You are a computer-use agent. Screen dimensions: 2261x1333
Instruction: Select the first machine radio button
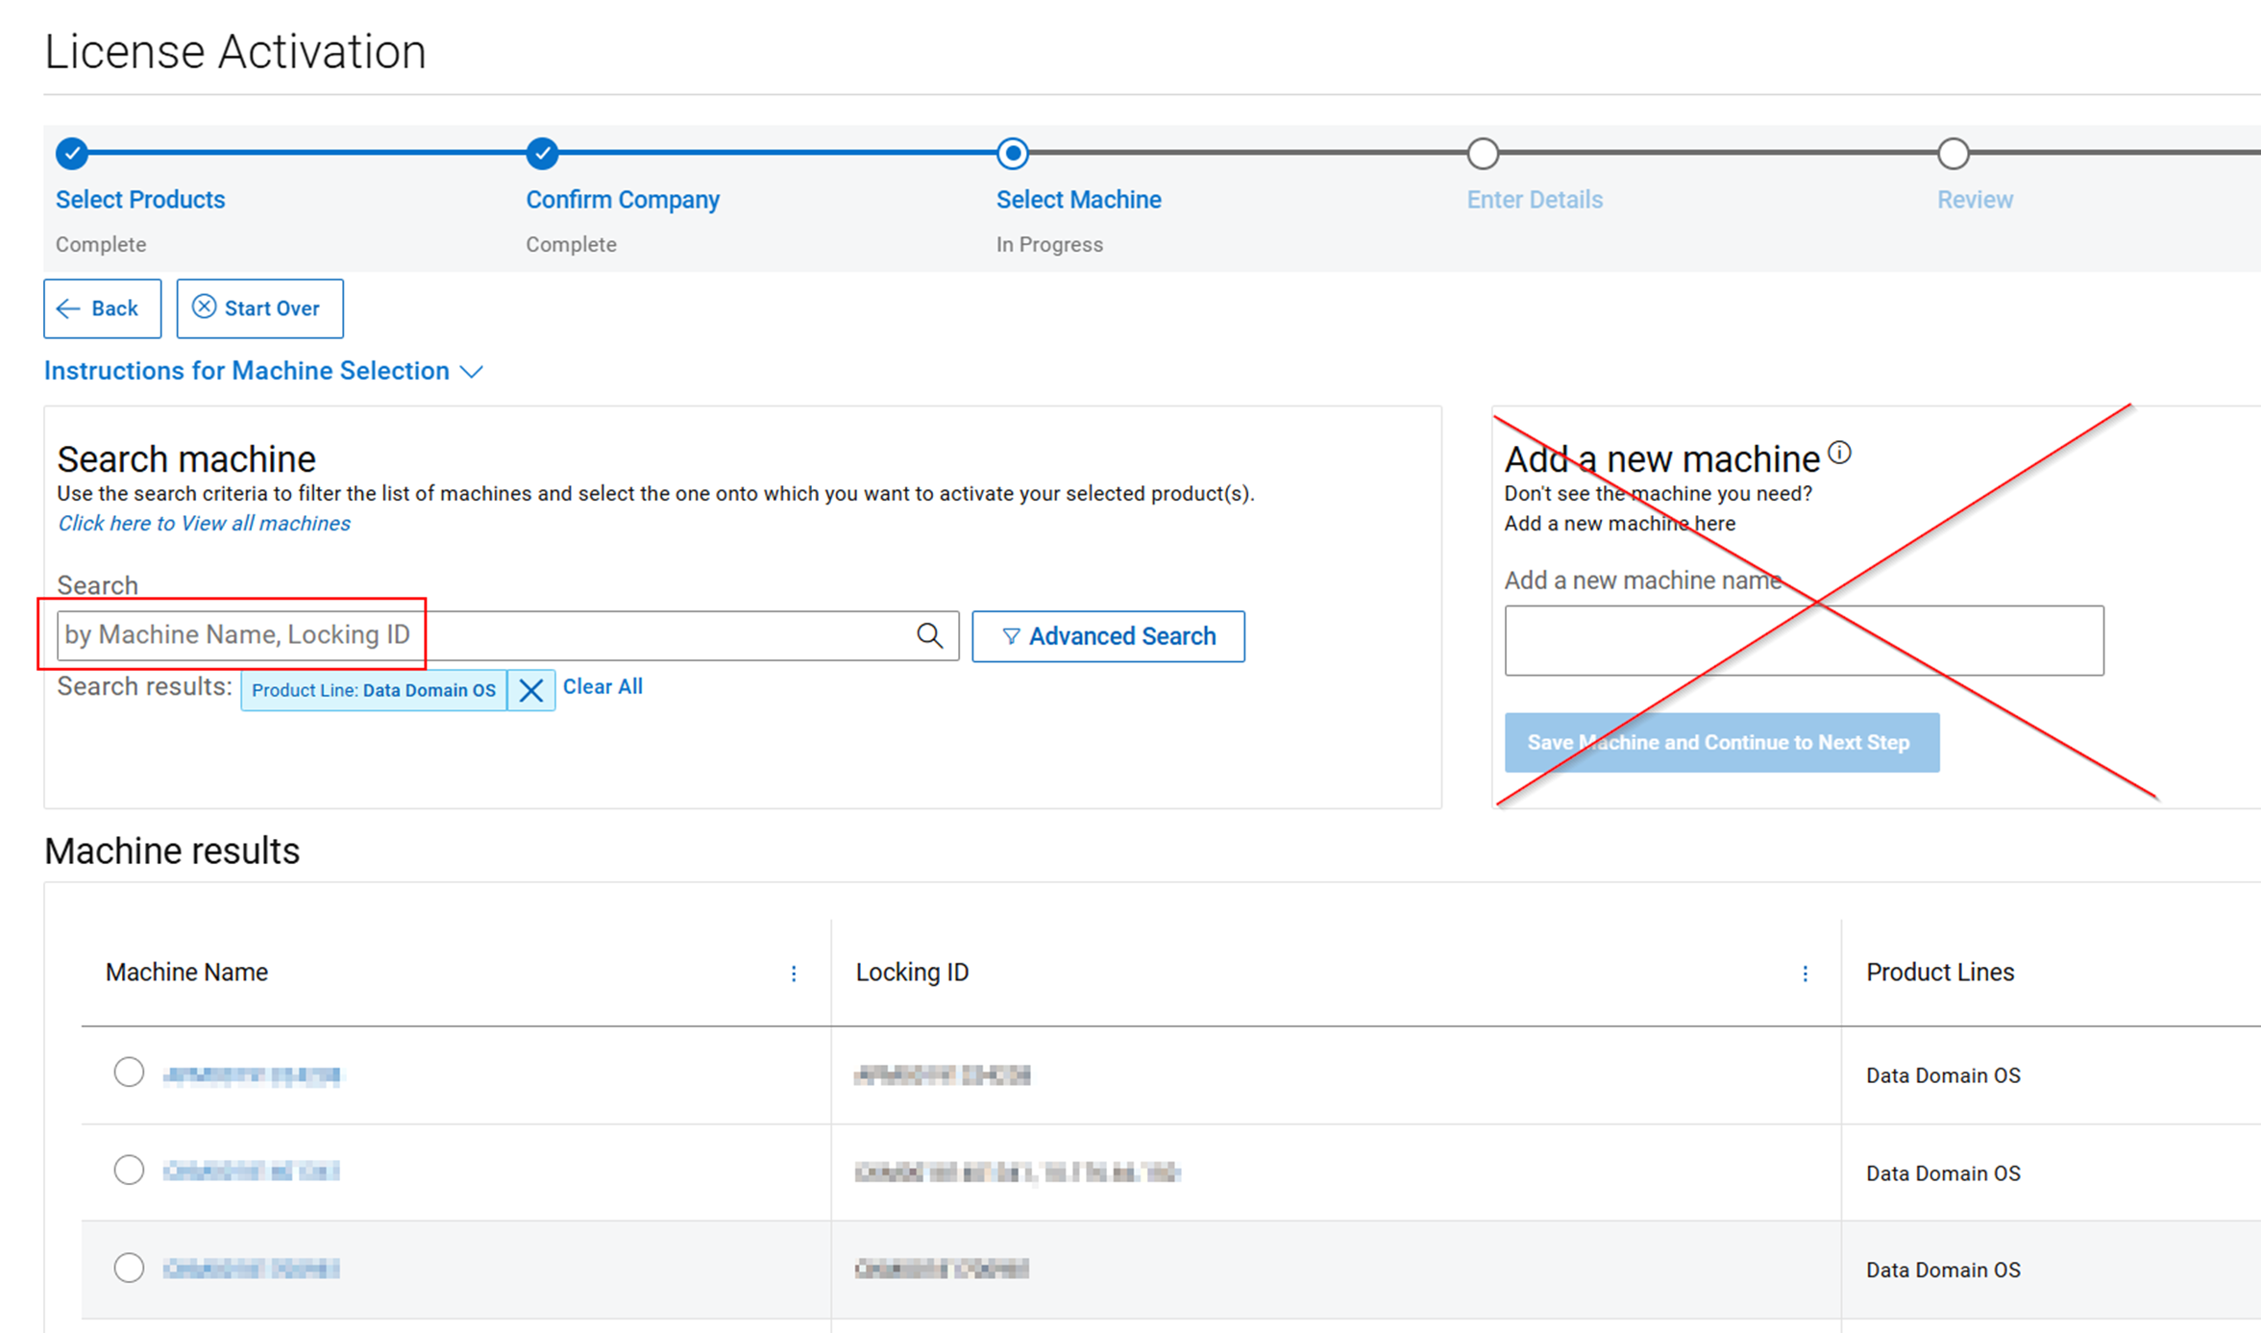(x=129, y=1072)
